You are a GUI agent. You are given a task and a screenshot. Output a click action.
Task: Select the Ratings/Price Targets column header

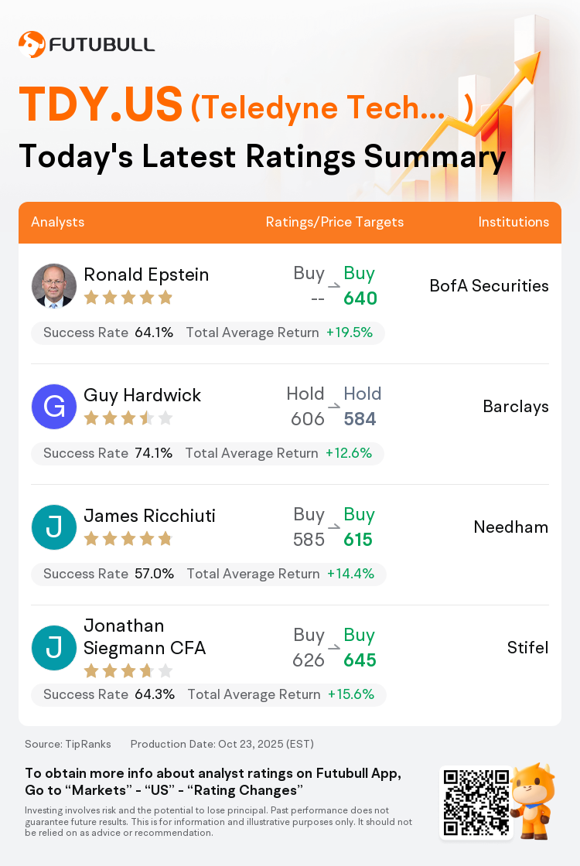pyautogui.click(x=335, y=222)
